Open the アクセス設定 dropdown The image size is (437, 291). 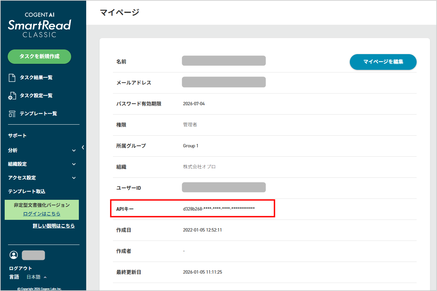click(74, 178)
